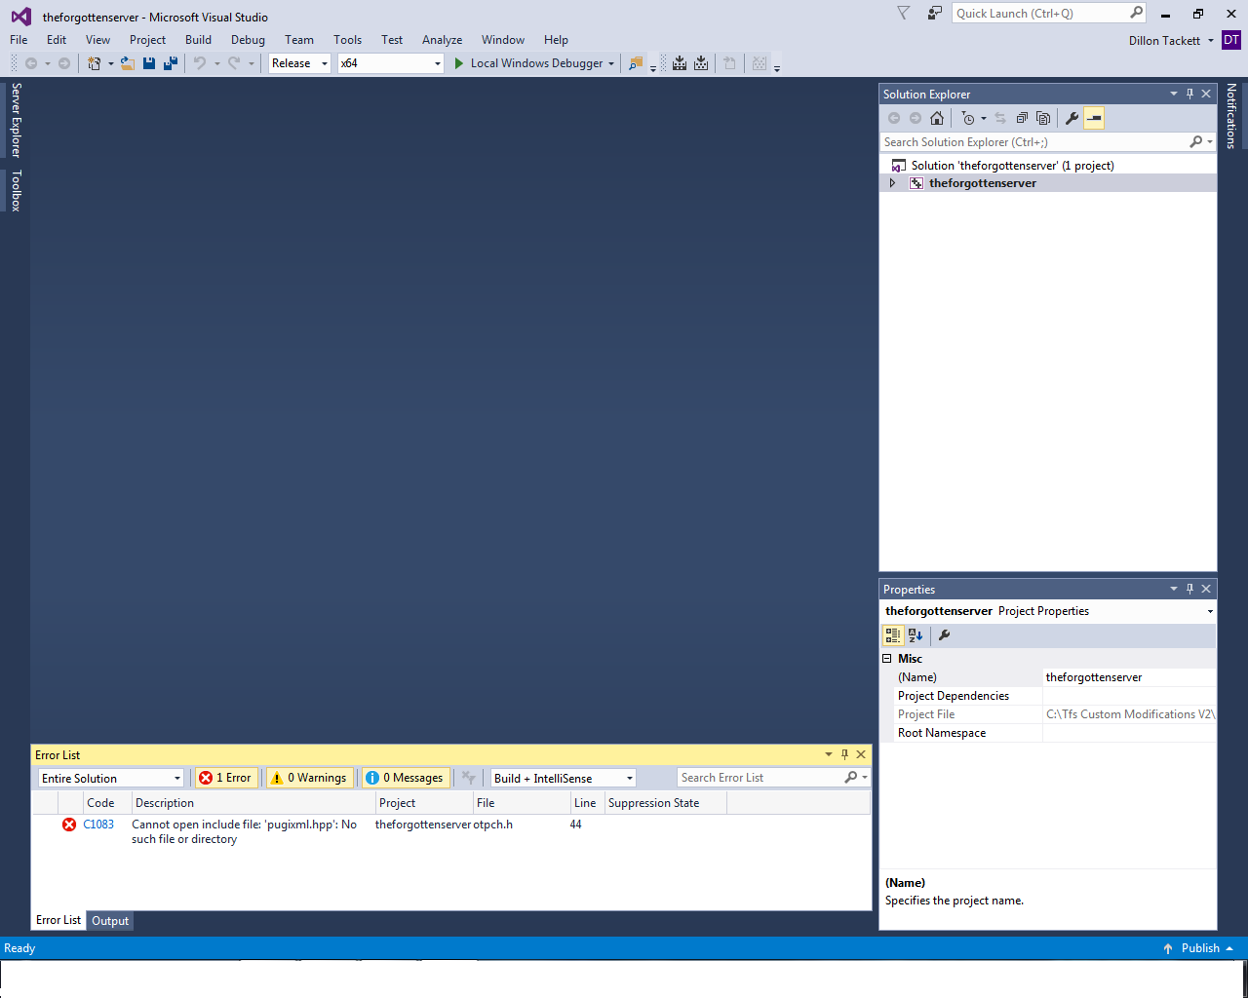1248x998 pixels.
Task: Open the Build + IntelliSense dropdown
Action: (564, 778)
